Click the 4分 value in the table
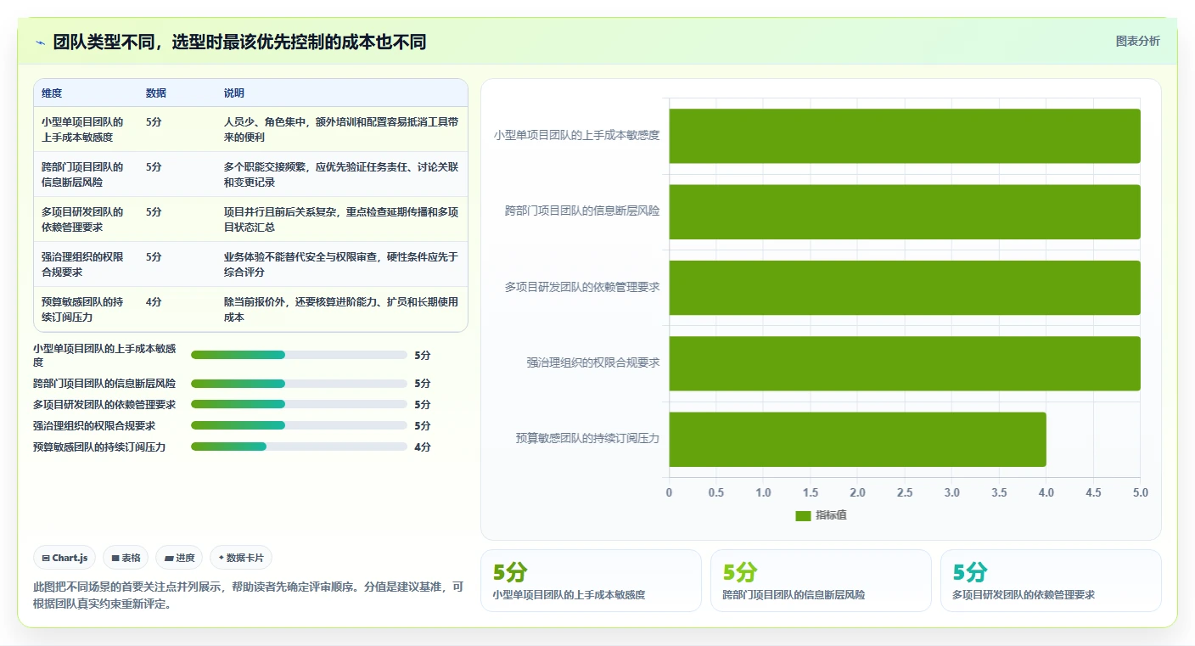Image resolution: width=1195 pixels, height=646 pixels. click(154, 302)
